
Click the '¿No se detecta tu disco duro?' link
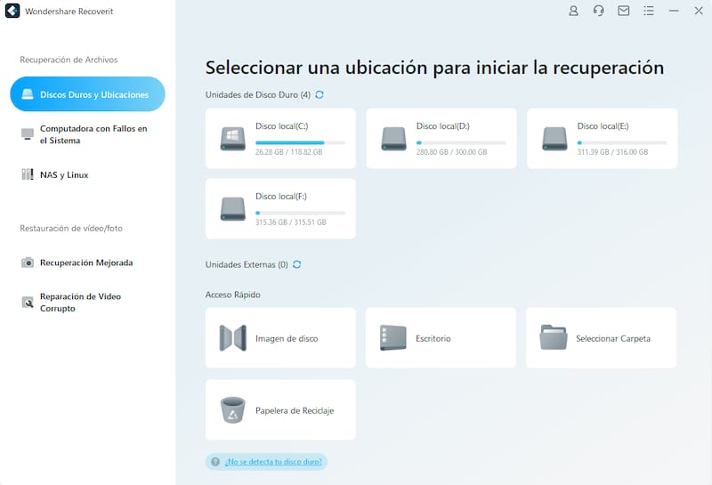[x=274, y=462]
